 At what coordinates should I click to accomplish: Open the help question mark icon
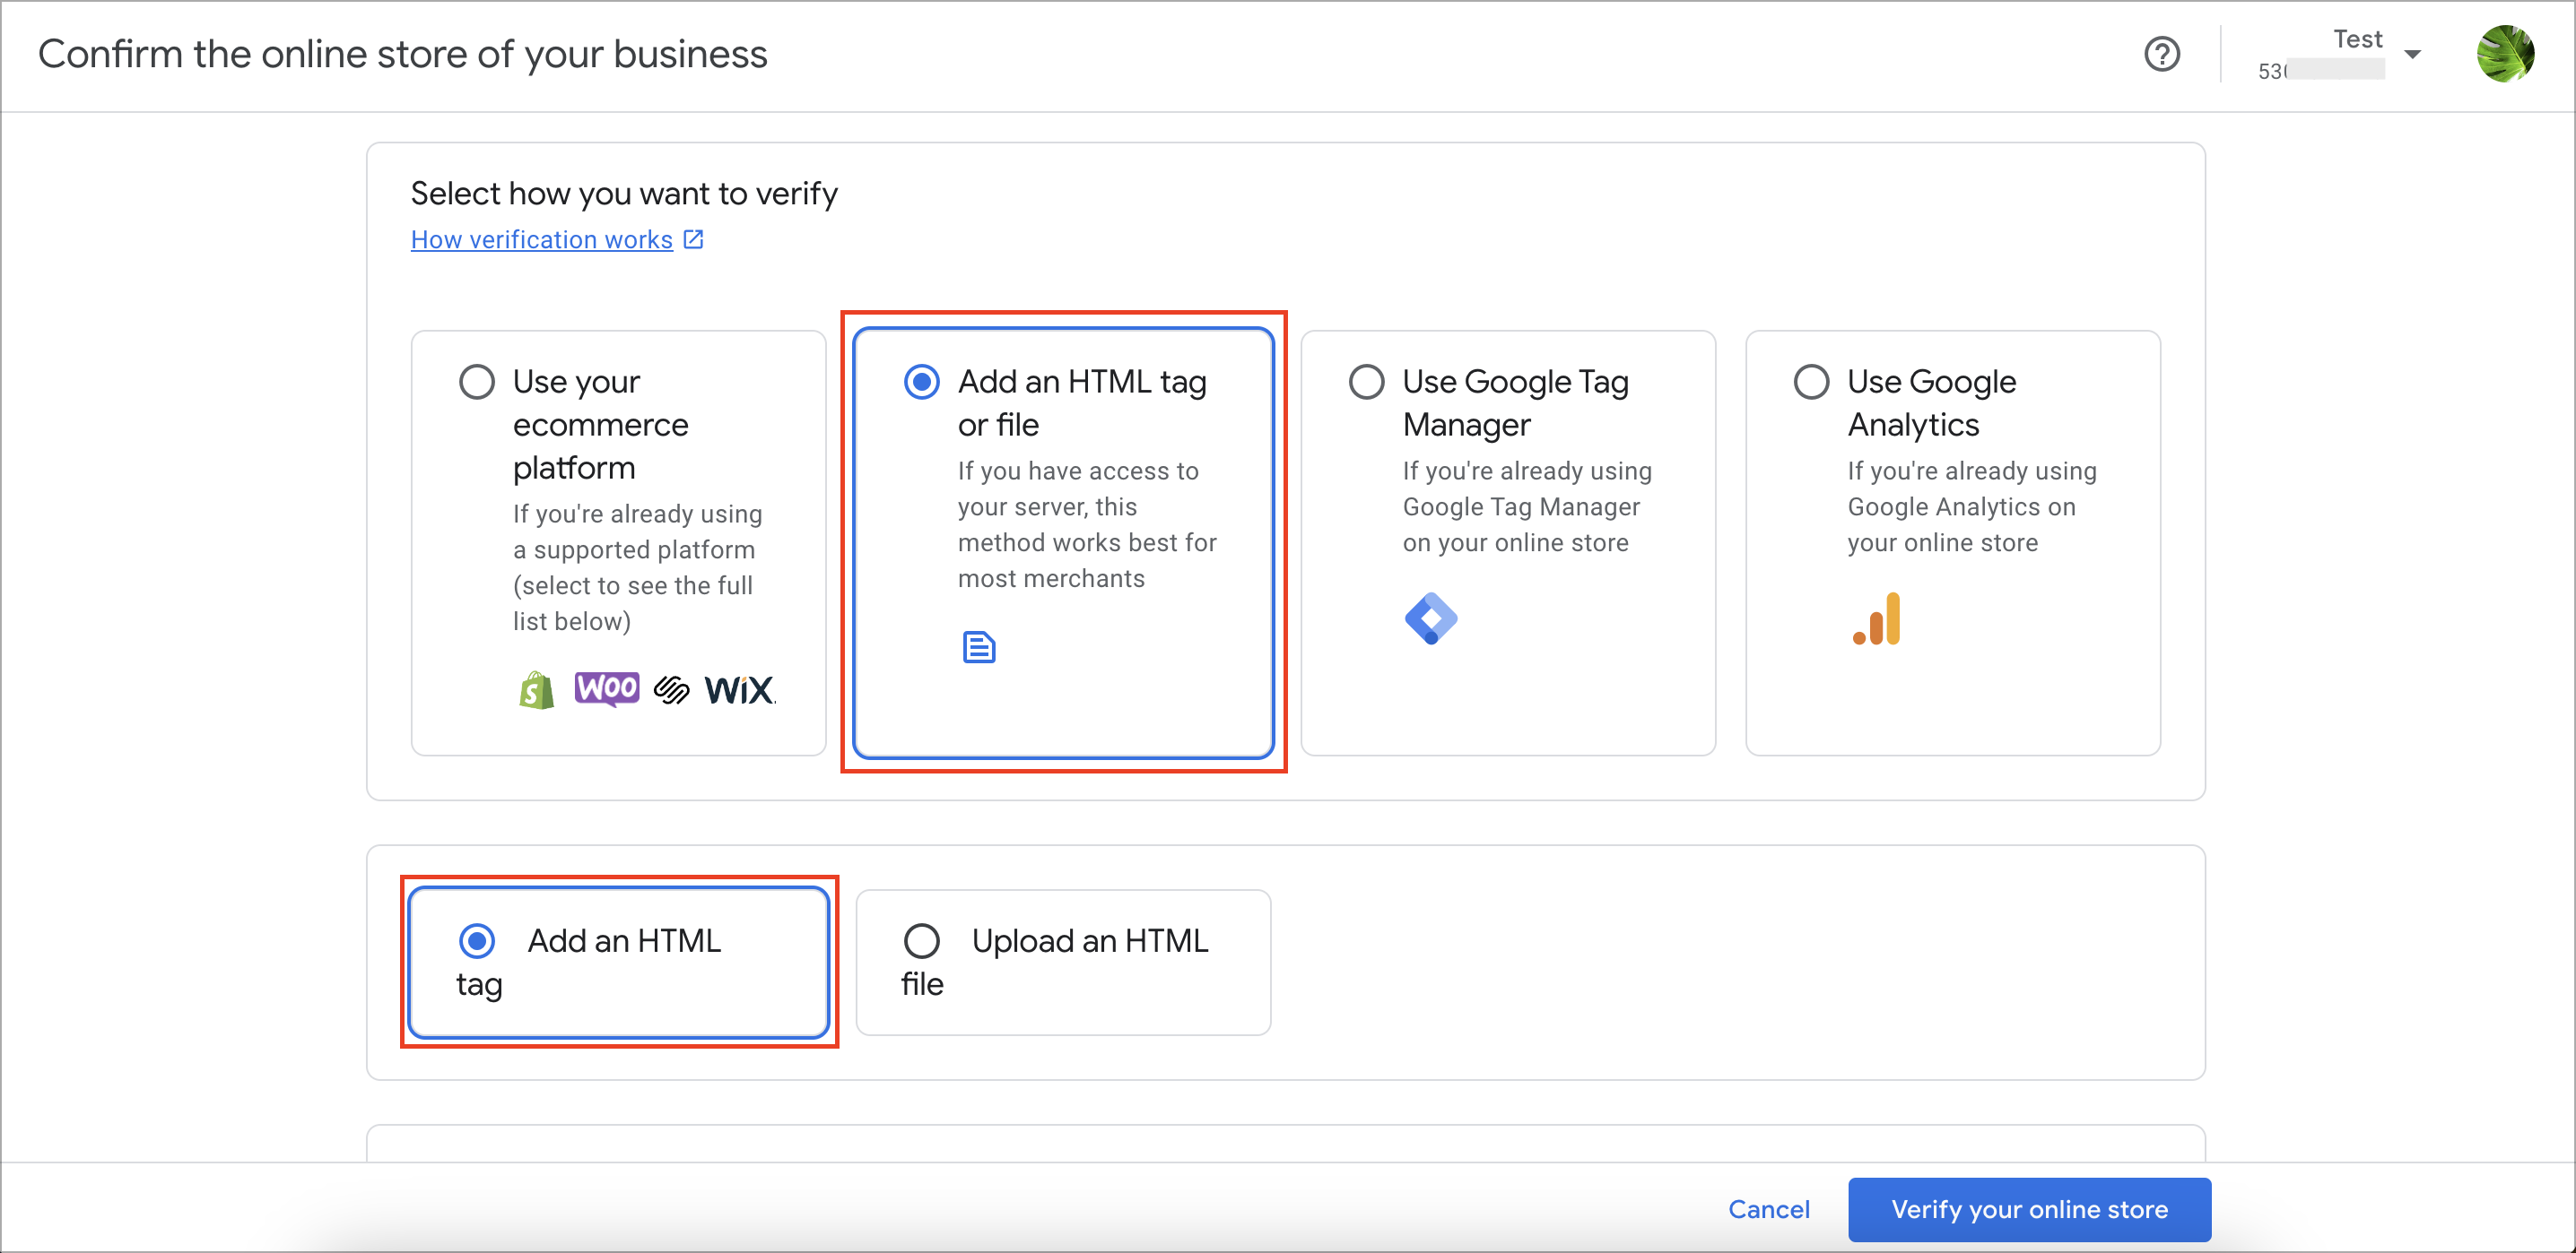pos(2162,54)
